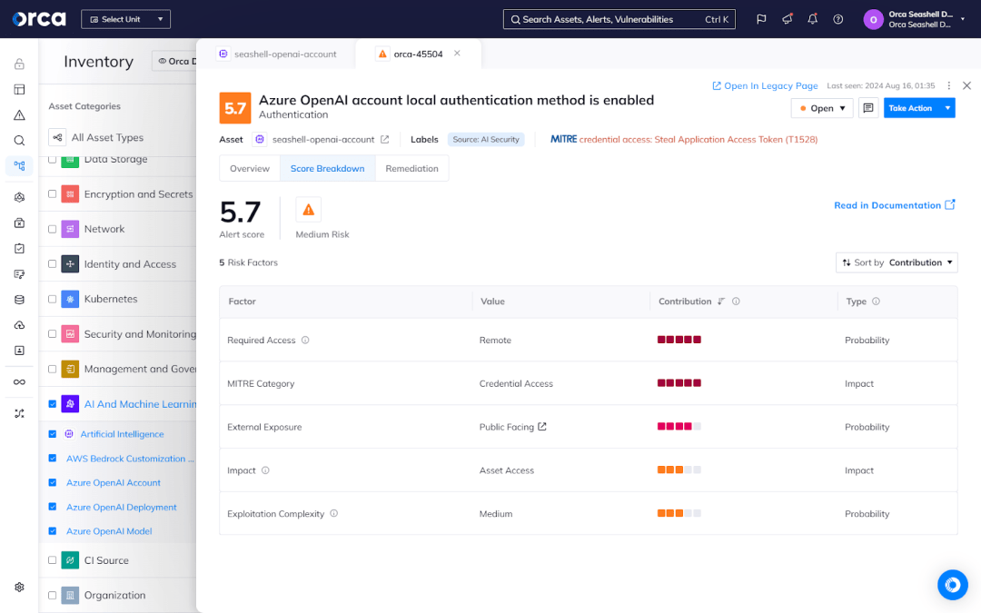Check the Security and Monitoring checkbox

click(53, 334)
